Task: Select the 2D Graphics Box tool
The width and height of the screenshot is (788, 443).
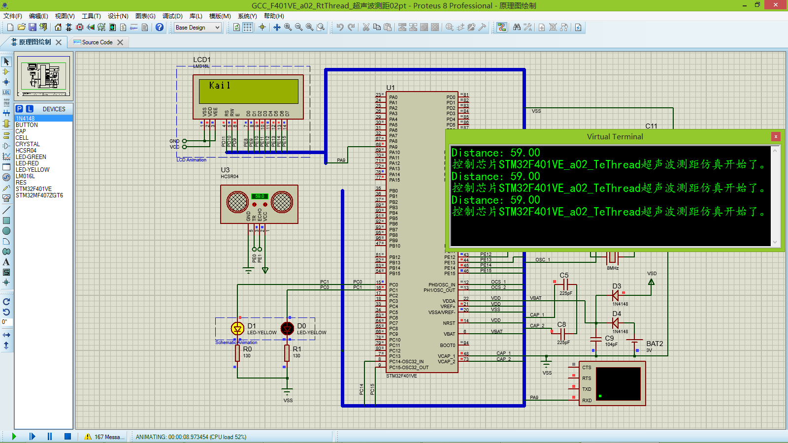Action: [x=6, y=221]
